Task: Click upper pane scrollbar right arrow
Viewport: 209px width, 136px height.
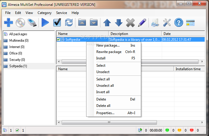Action: tap(202, 61)
